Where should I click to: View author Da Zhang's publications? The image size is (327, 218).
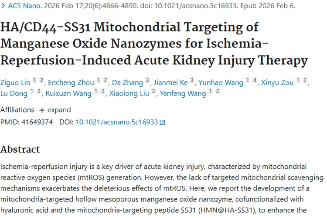point(127,82)
